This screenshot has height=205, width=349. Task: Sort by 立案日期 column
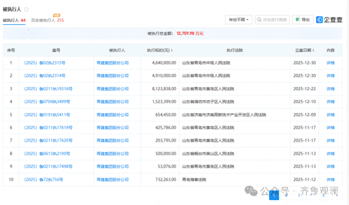click(304, 50)
